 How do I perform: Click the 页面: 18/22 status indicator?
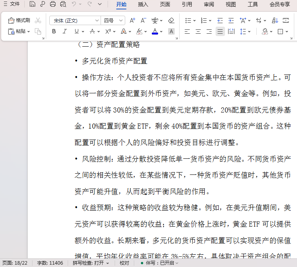pyautogui.click(x=15, y=263)
